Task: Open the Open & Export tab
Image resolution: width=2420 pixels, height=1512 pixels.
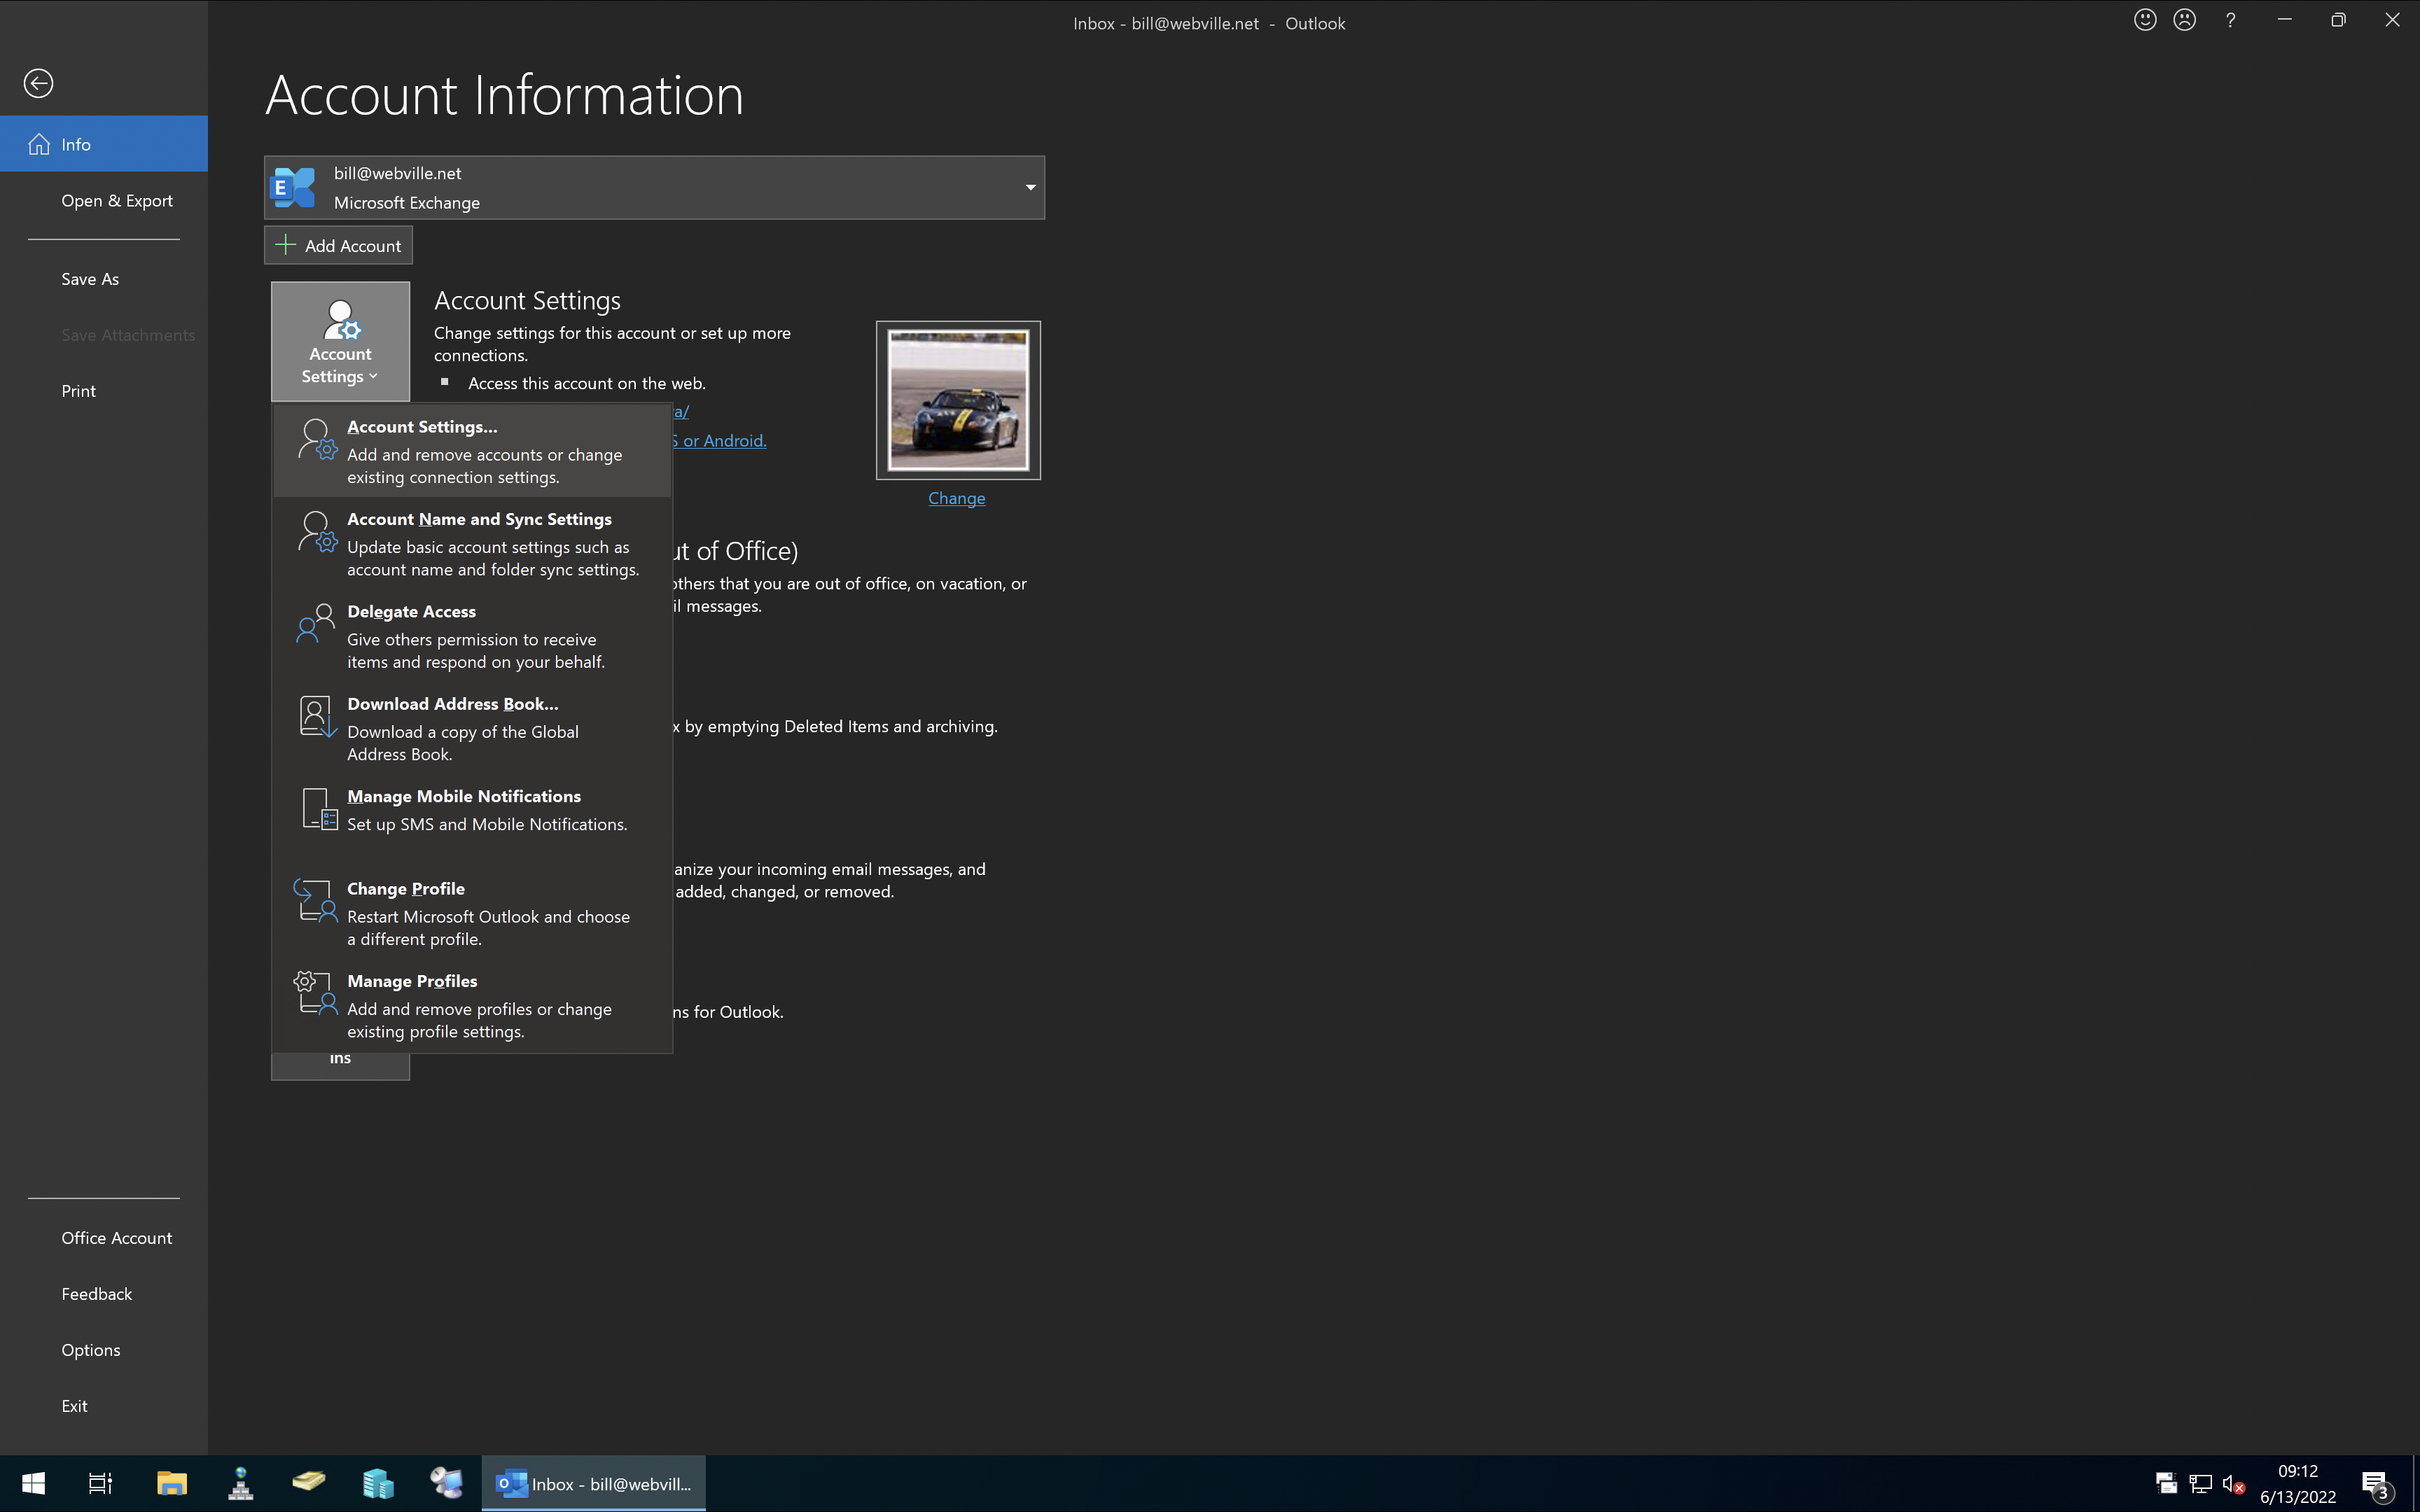Action: click(104, 200)
